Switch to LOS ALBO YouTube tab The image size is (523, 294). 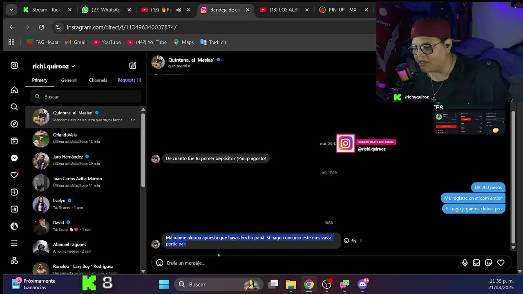(284, 10)
